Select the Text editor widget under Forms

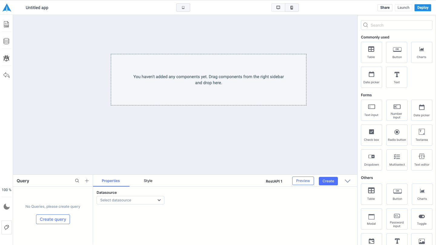coord(421,160)
